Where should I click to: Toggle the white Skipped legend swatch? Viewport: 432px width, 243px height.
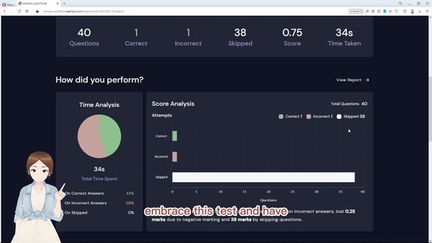click(339, 117)
